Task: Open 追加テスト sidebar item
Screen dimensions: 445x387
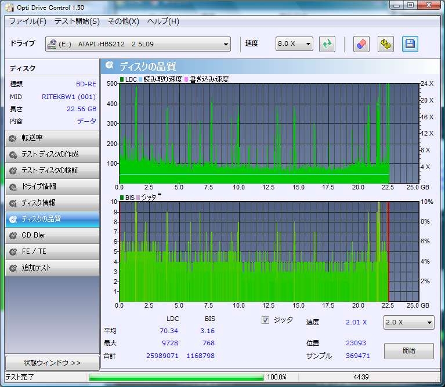Action: 51,268
